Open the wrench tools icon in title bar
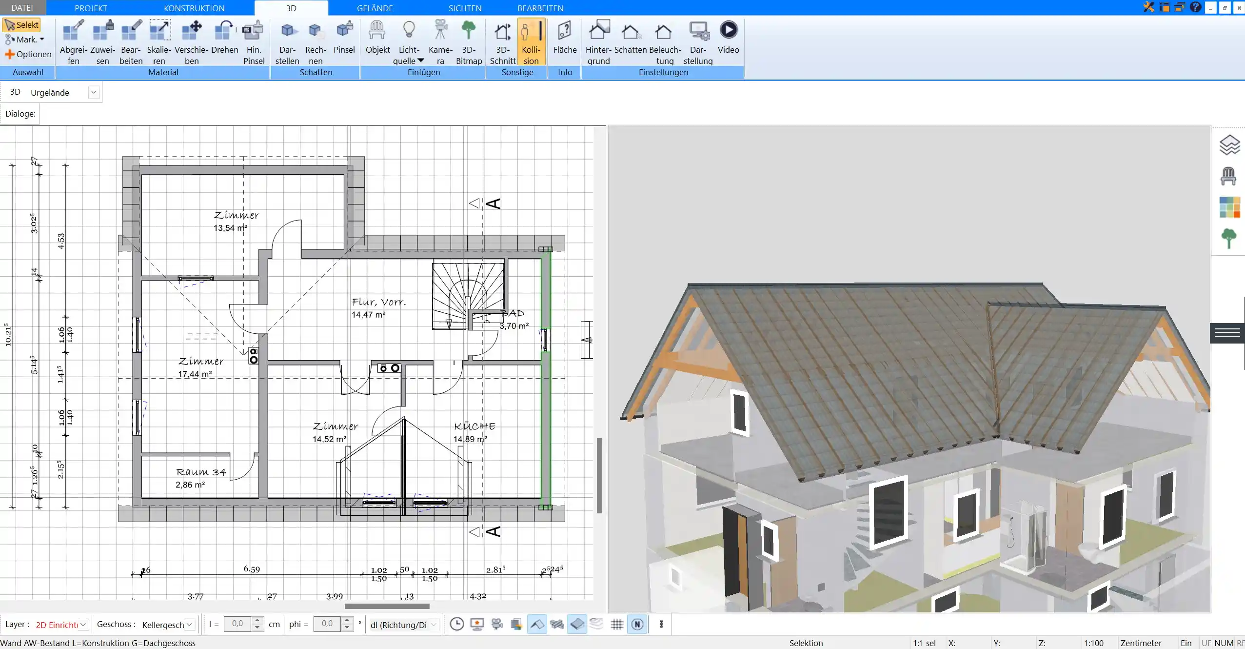 click(1149, 7)
